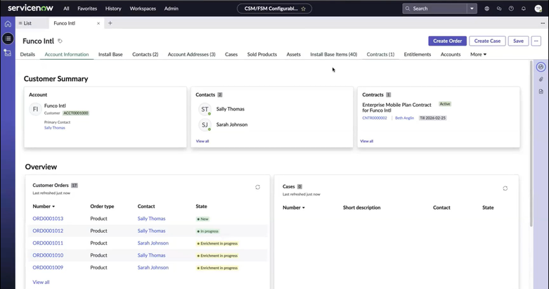549x289 pixels.
Task: Open the Favorites menu
Action: coord(87,8)
